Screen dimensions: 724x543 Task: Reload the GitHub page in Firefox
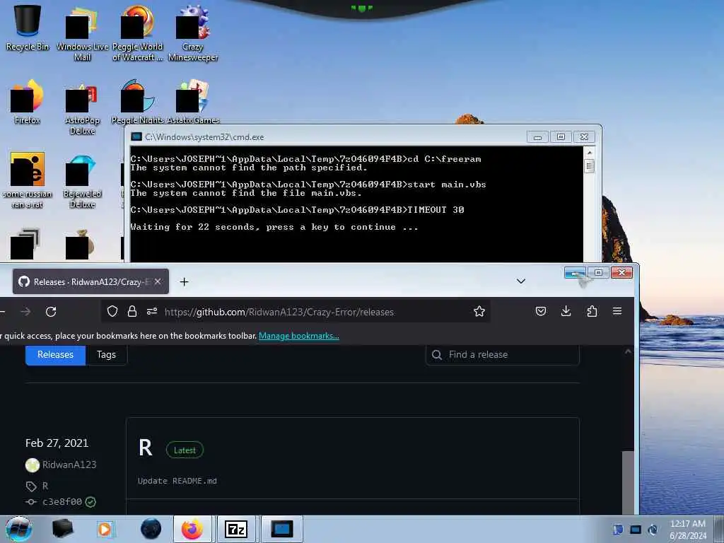tap(51, 312)
